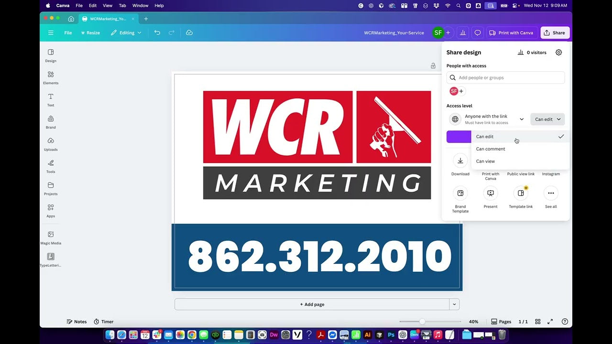612x344 pixels.
Task: Adjust the zoom slider handle
Action: pos(422,322)
